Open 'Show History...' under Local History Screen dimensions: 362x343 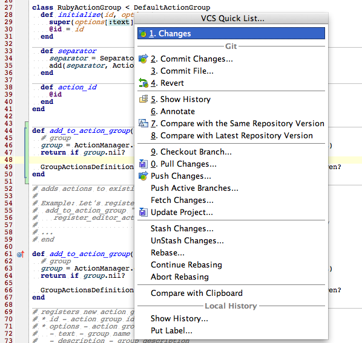click(x=179, y=319)
